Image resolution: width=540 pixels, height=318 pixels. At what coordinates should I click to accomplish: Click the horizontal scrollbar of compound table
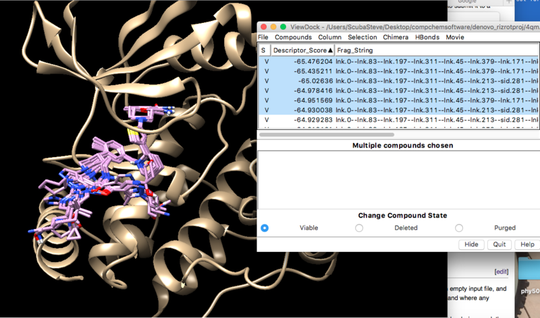tap(327, 135)
